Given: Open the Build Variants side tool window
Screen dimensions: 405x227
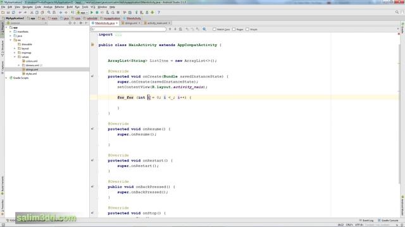Looking at the screenshot, I should tap(3, 186).
